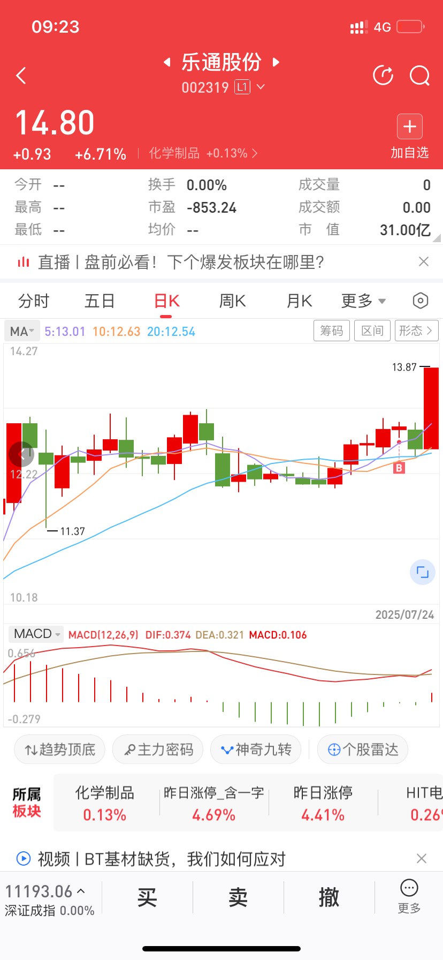The width and height of the screenshot is (443, 960).
Task: Switch to 周K tab
Action: pyautogui.click(x=232, y=301)
